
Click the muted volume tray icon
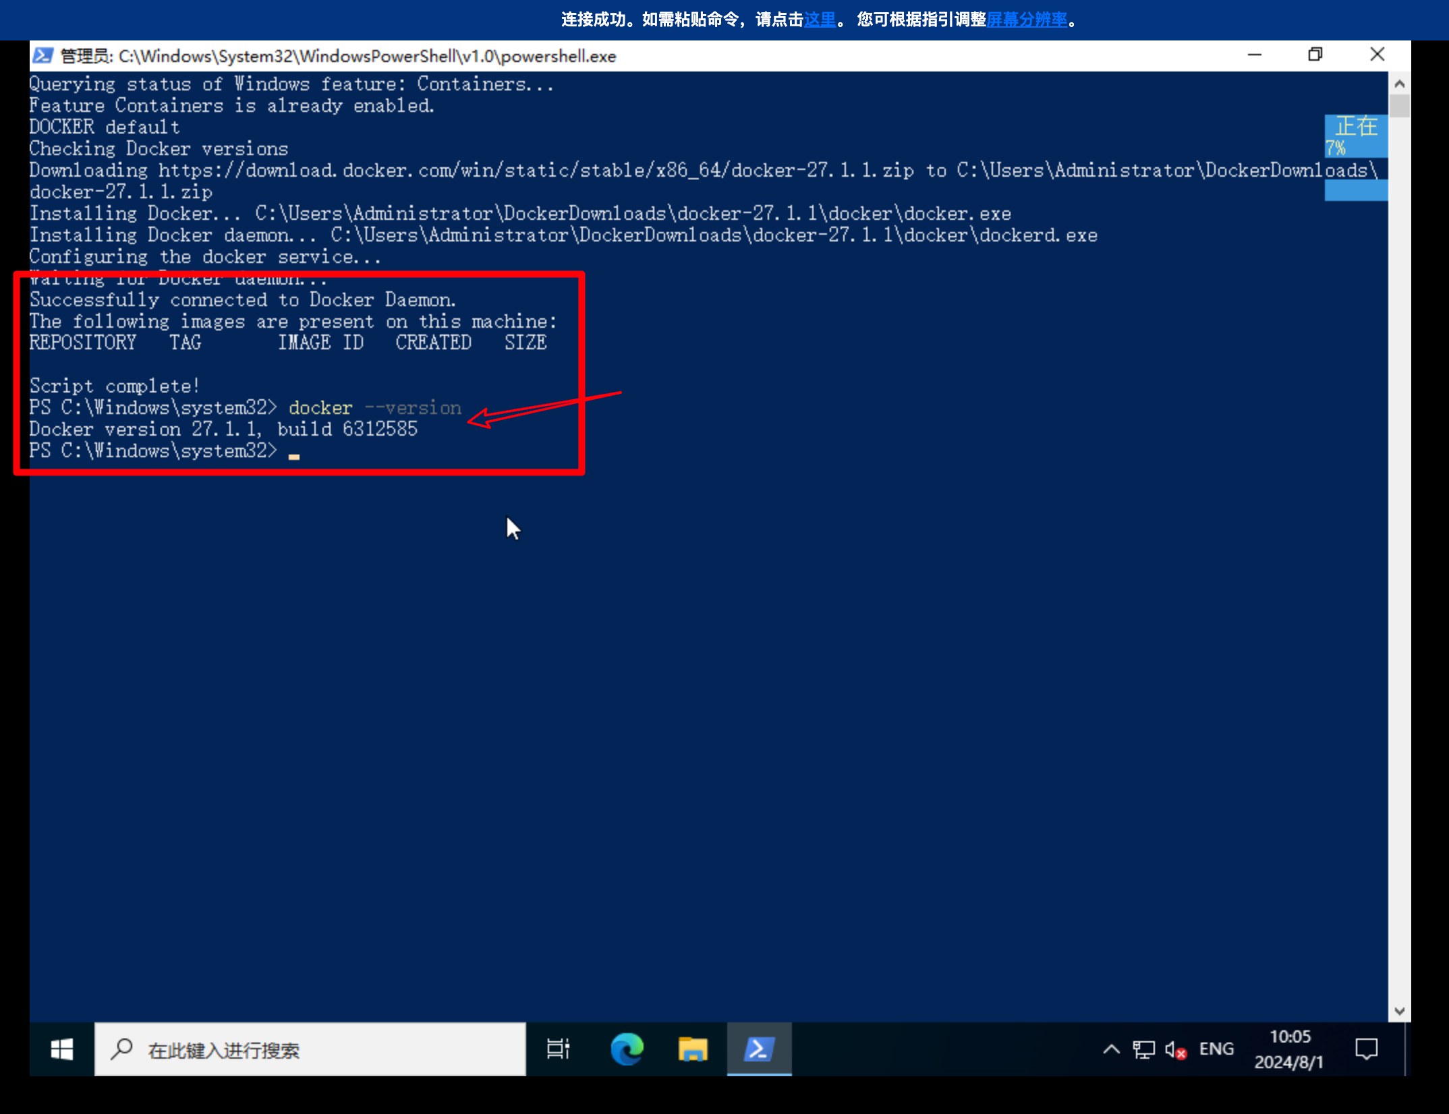pos(1175,1050)
